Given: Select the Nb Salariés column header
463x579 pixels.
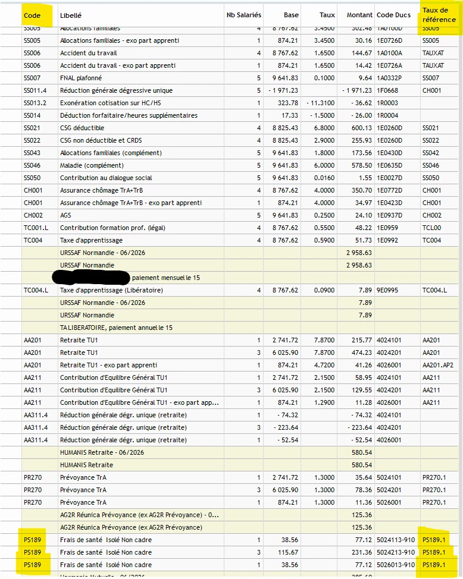Looking at the screenshot, I should click(x=244, y=15).
